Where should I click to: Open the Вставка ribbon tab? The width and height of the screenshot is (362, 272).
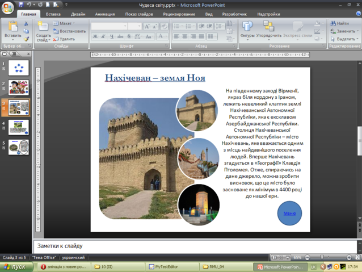point(53,14)
